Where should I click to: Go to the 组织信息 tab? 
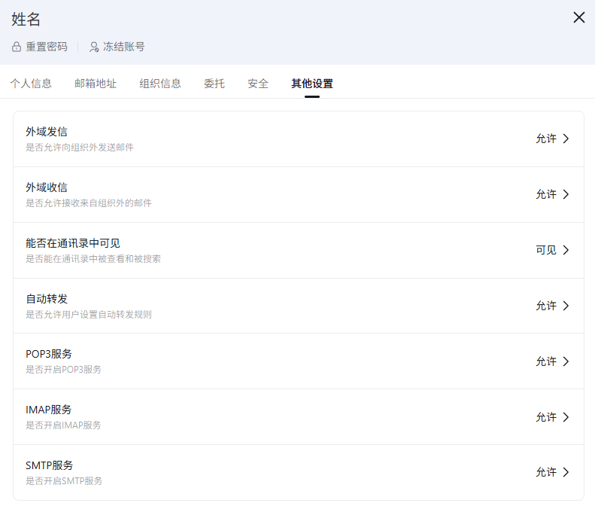(160, 84)
